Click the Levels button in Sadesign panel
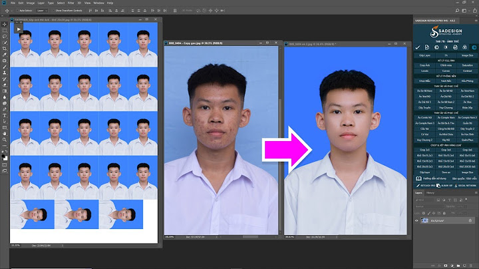 pos(424,71)
